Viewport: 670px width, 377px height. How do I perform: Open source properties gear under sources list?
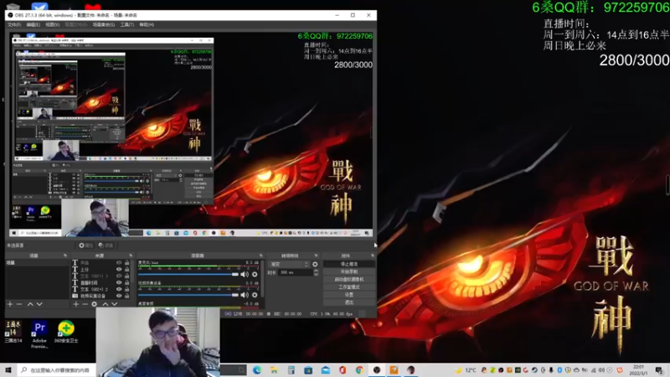click(x=94, y=304)
